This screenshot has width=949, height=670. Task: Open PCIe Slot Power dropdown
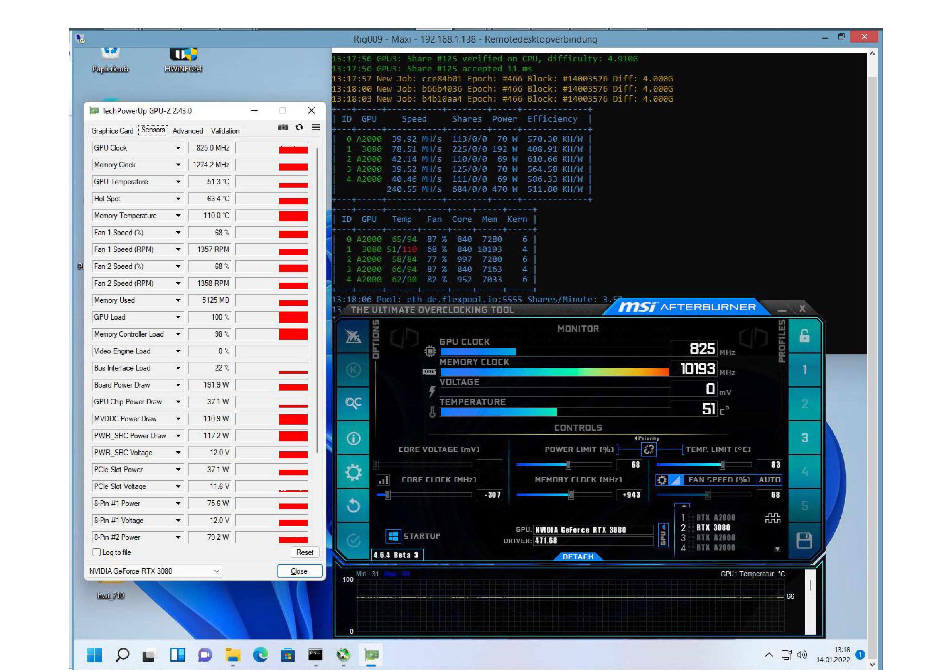point(178,469)
